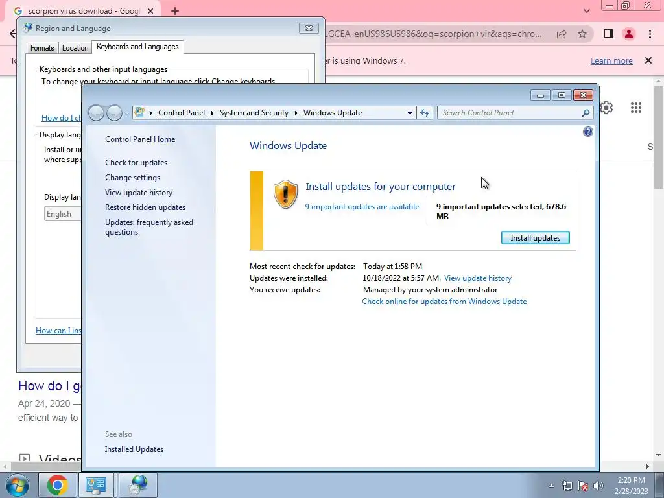Screen dimensions: 664x498
Task: Open Chrome three-dot menu
Action: coord(650,34)
